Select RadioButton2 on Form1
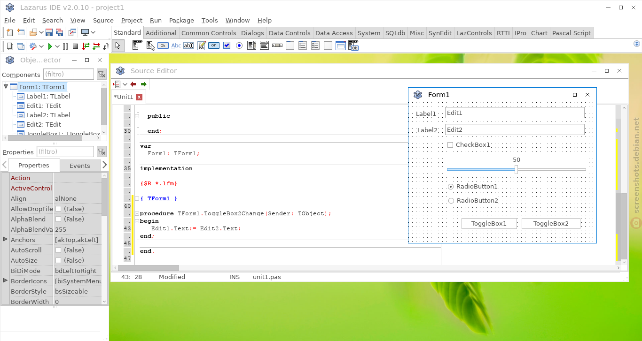Viewport: 642px width, 341px height. (x=451, y=201)
